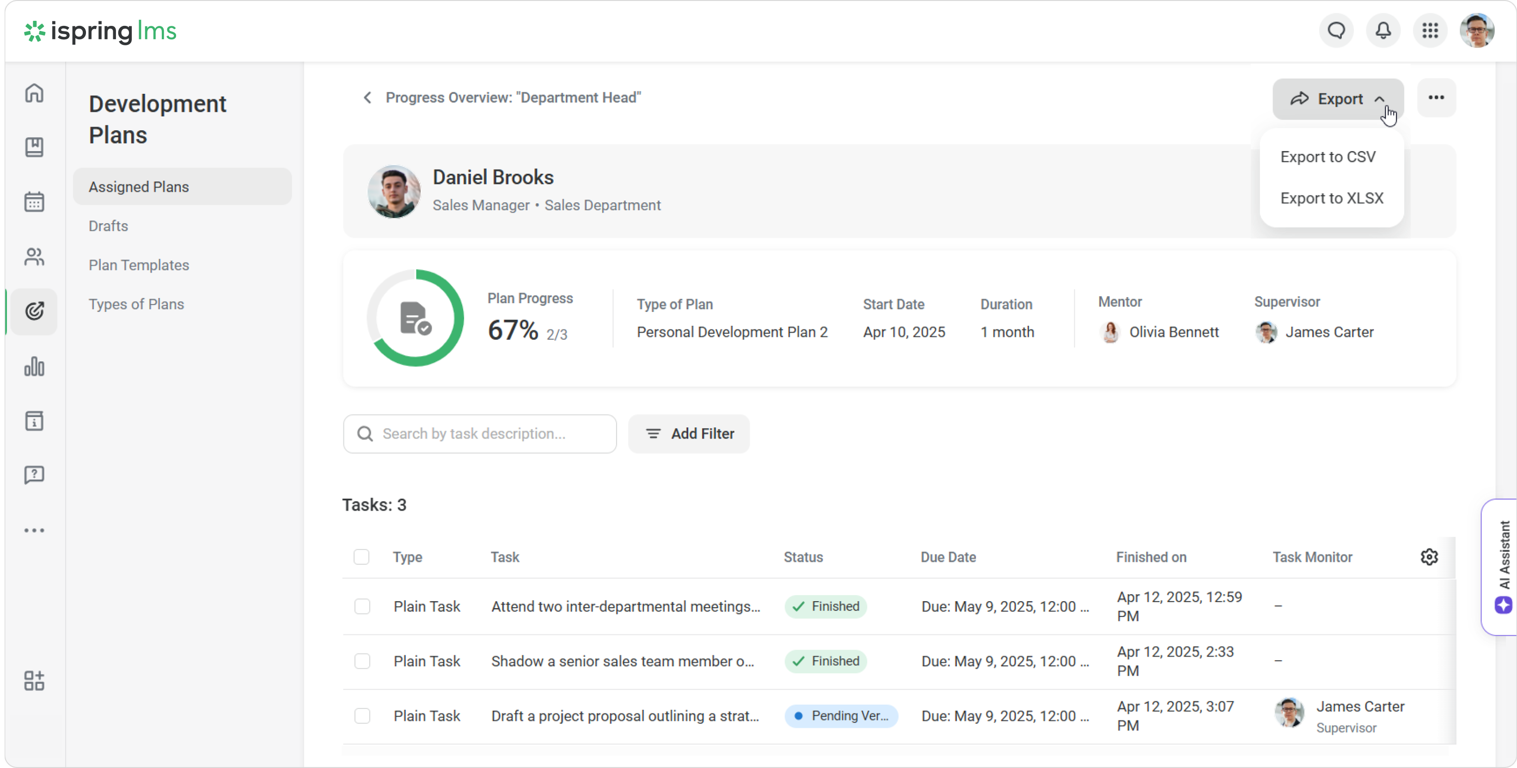Click the task description search field
Viewport: 1517px width, 768px height.
[479, 434]
